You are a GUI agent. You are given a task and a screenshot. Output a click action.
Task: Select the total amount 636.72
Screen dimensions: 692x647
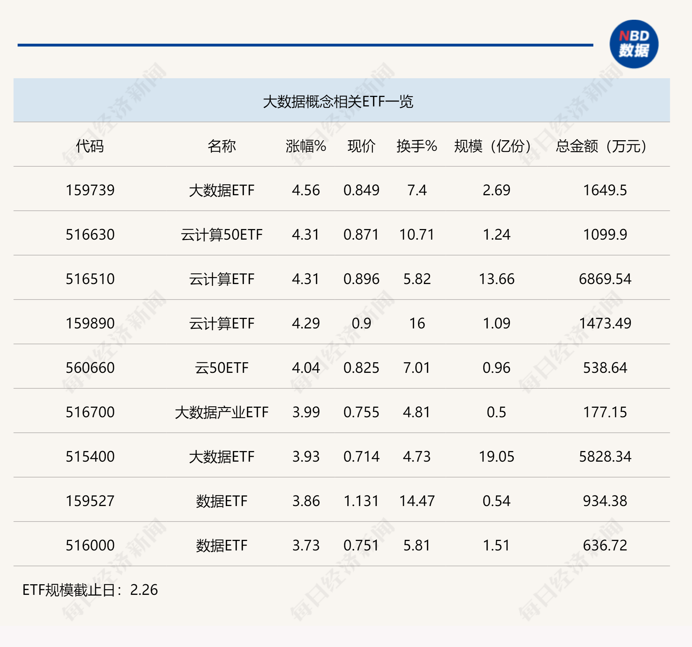click(x=605, y=546)
